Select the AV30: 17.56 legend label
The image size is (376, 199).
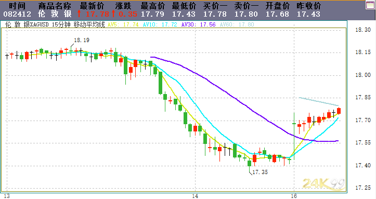(x=198, y=24)
